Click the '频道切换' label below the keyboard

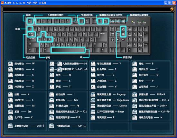[x=127, y=57]
